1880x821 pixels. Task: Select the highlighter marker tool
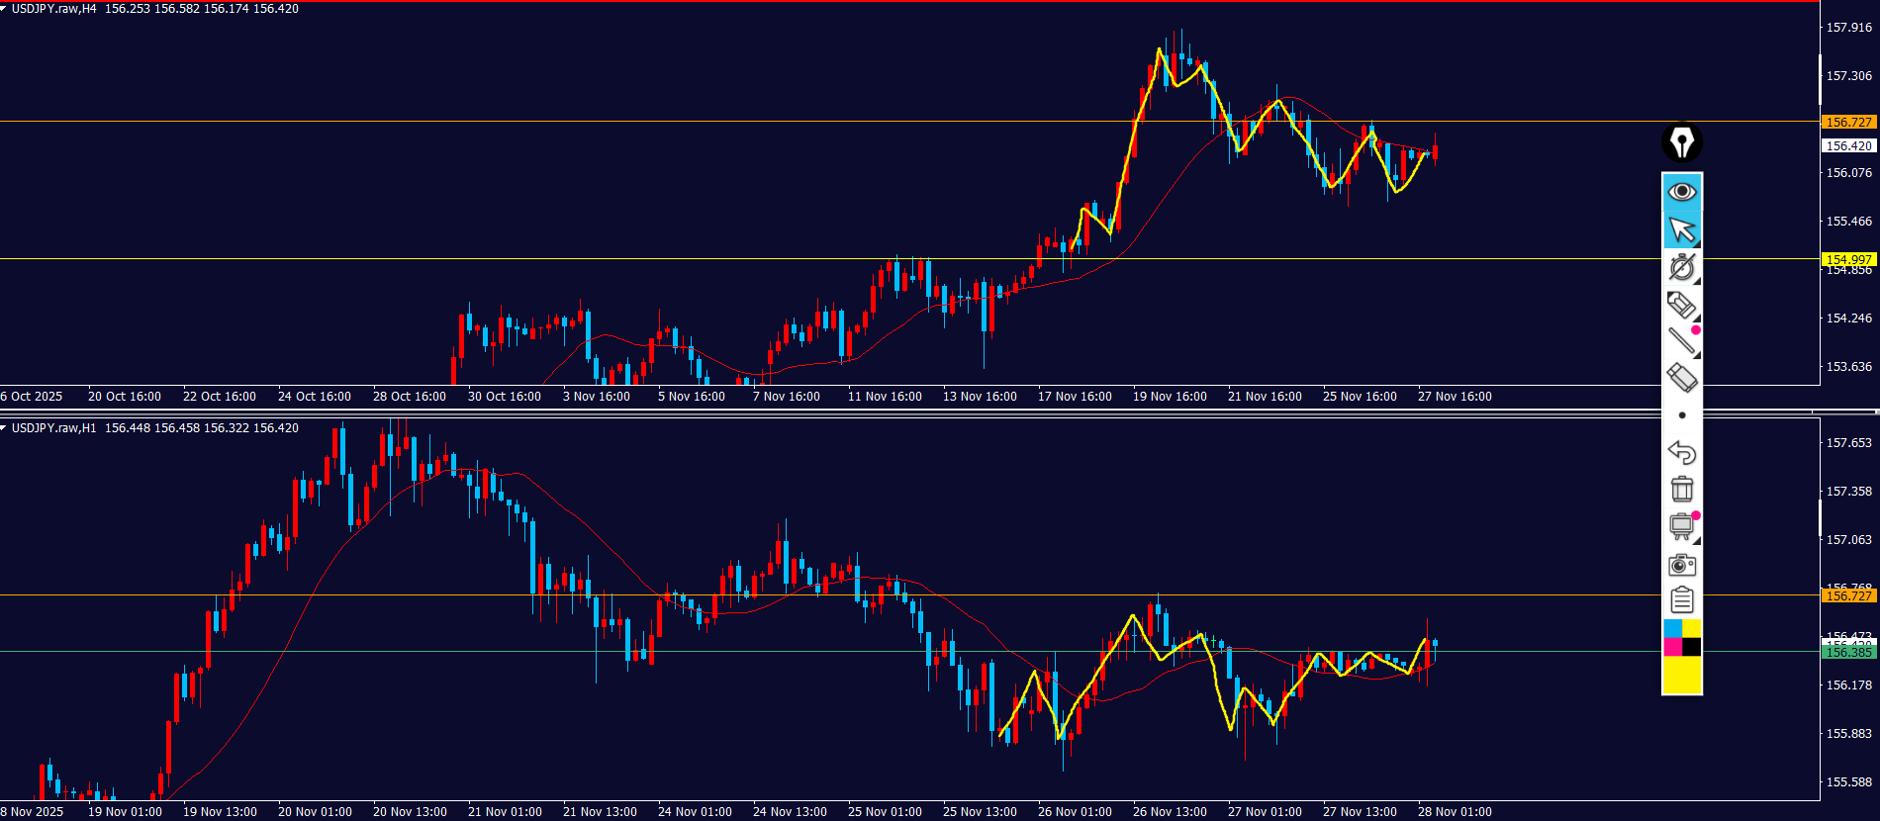tap(1681, 305)
